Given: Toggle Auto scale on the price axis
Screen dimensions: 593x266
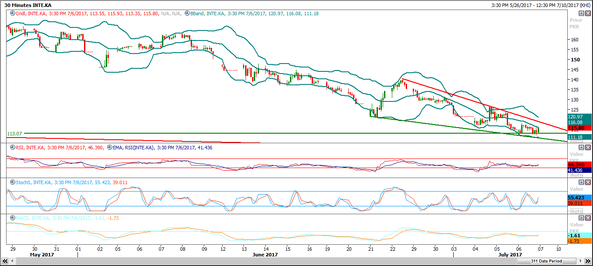Looking at the screenshot, I should [x=576, y=141].
